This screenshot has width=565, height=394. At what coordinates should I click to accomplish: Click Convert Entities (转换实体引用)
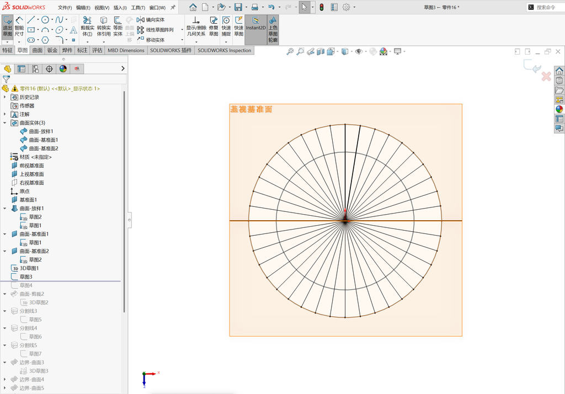tap(103, 26)
